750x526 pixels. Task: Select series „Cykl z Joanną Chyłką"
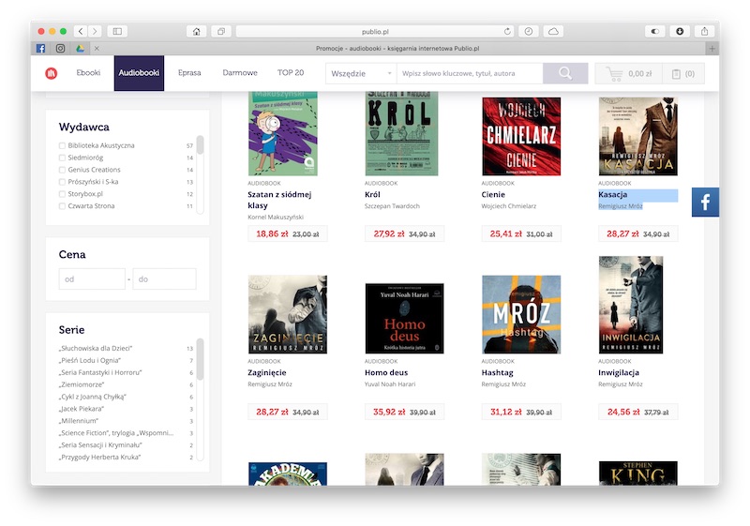coord(93,397)
